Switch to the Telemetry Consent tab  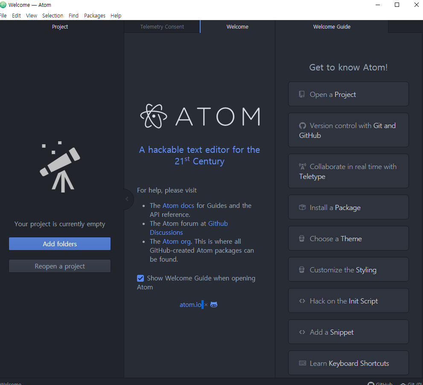pyautogui.click(x=162, y=27)
